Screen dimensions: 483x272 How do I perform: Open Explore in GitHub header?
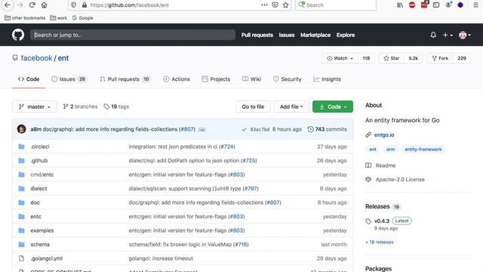(346, 35)
